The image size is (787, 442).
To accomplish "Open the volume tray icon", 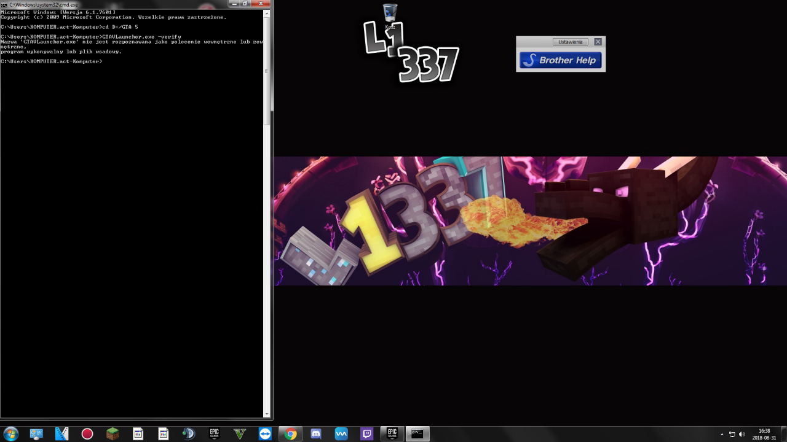I will [742, 435].
